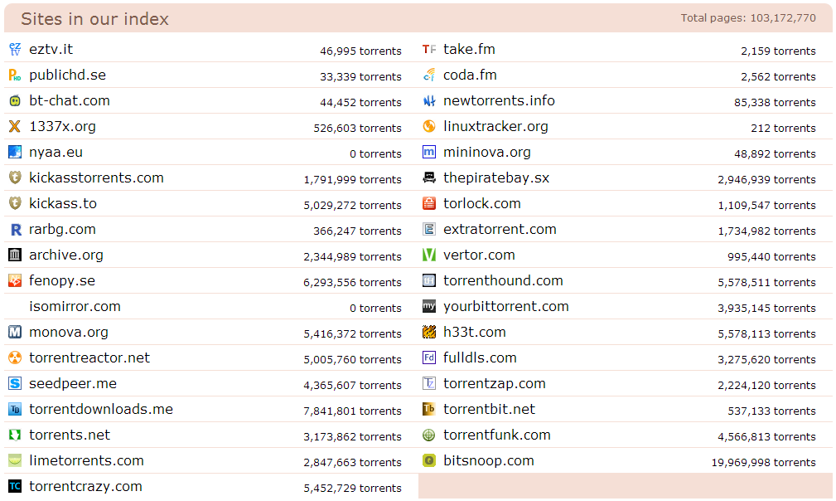Viewport: 836px width, 501px height.
Task: Click the fulldls.com Fd icon
Action: click(x=429, y=358)
